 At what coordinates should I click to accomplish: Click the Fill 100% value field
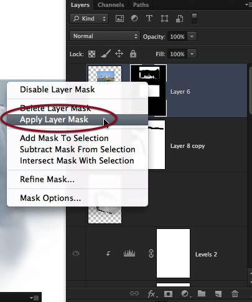point(177,54)
